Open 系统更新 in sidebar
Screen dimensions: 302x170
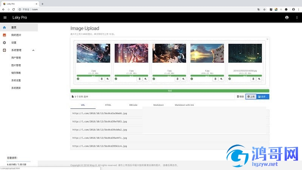16,88
